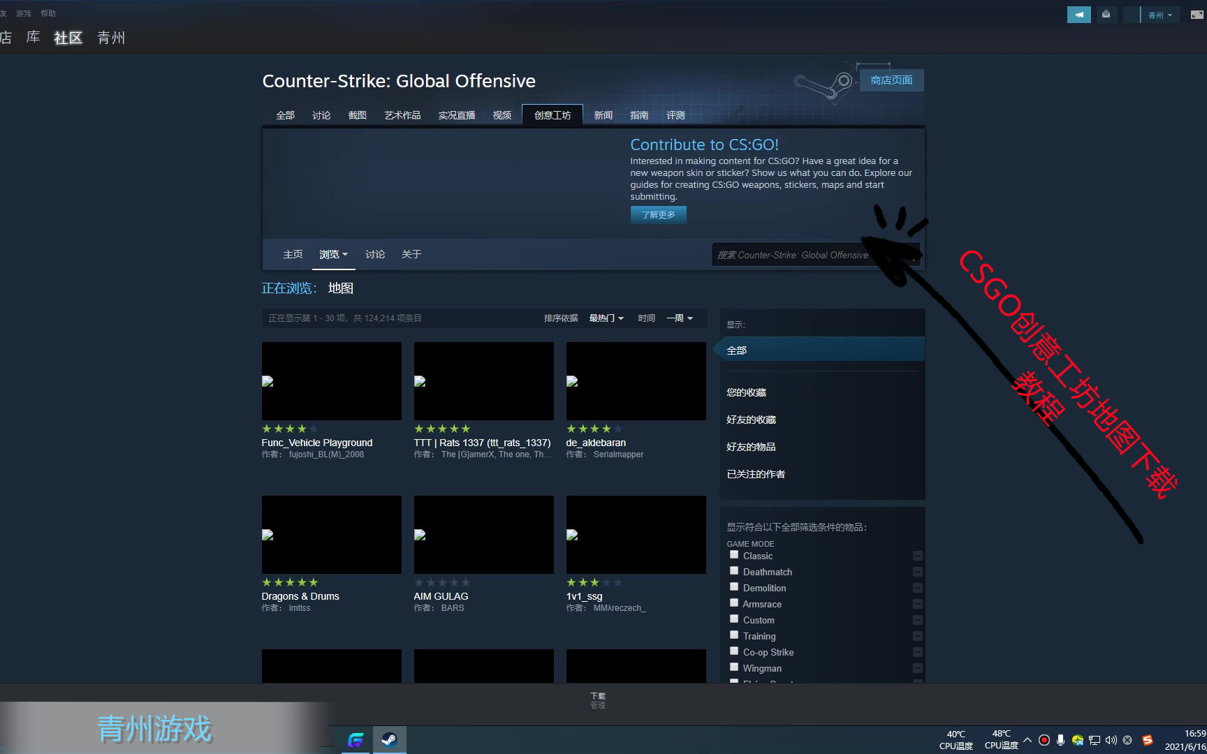Click the microphone tray icon

(1061, 740)
